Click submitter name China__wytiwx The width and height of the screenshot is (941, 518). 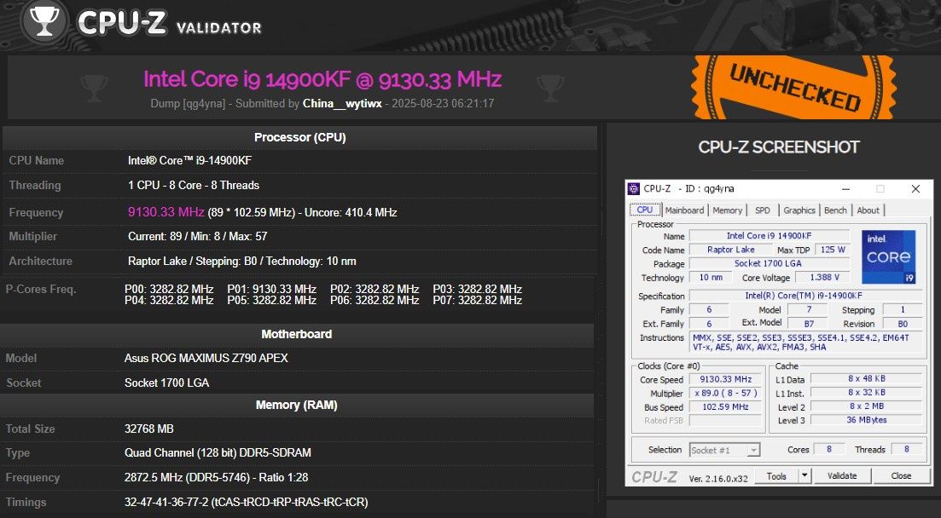342,104
